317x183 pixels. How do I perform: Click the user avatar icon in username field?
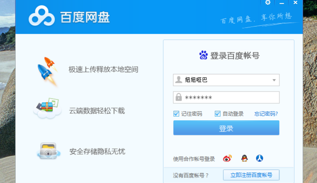[x=179, y=80]
